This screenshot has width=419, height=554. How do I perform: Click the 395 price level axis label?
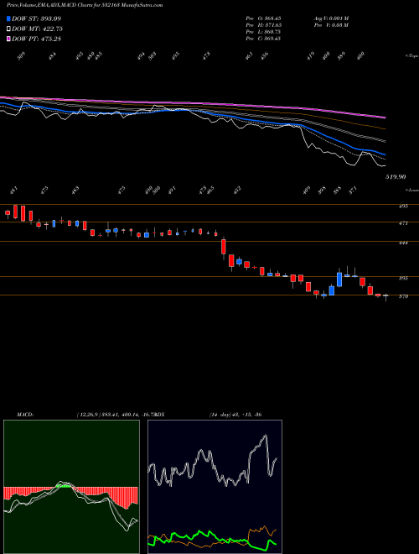click(x=403, y=279)
